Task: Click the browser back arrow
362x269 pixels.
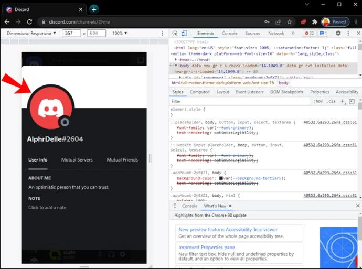Action: 7,22
